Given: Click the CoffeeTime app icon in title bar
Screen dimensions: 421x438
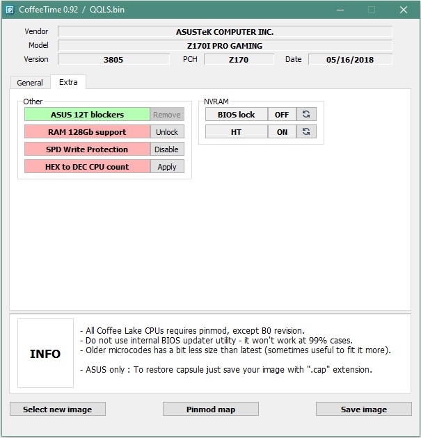Looking at the screenshot, I should pos(10,10).
